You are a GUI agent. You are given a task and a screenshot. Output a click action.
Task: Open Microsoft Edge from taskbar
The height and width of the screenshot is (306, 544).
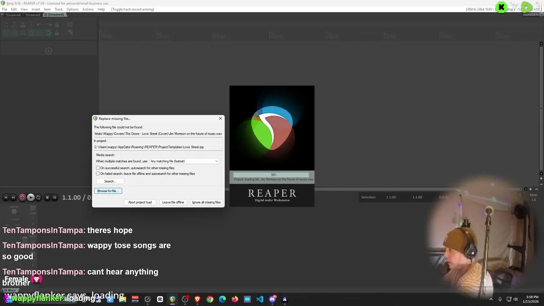click(222, 299)
